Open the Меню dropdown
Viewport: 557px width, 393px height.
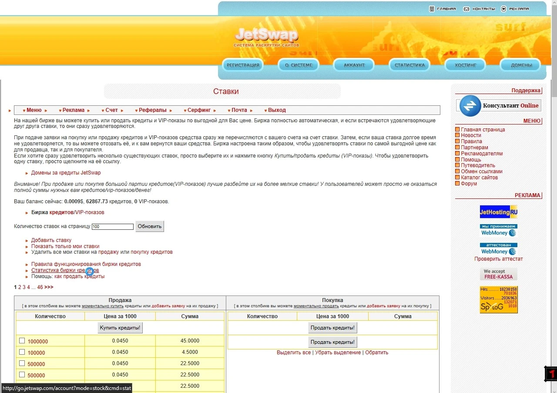click(x=34, y=110)
